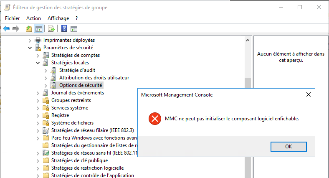Select the Stratégies de clé publique row
329x178 pixels.
(79, 160)
